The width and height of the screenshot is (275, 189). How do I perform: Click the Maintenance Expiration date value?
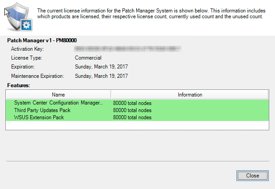click(x=101, y=76)
